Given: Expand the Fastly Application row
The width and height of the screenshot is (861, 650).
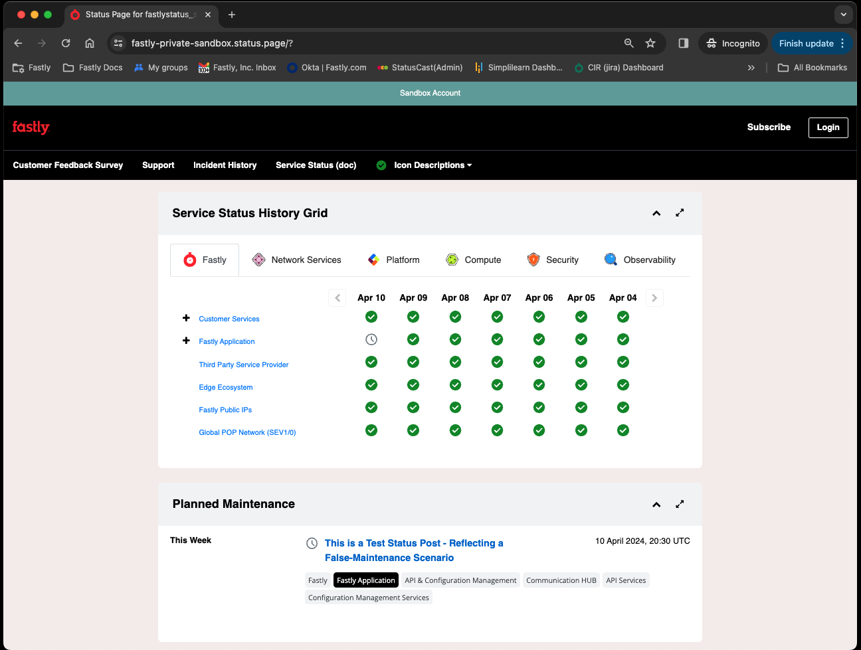Looking at the screenshot, I should [186, 341].
